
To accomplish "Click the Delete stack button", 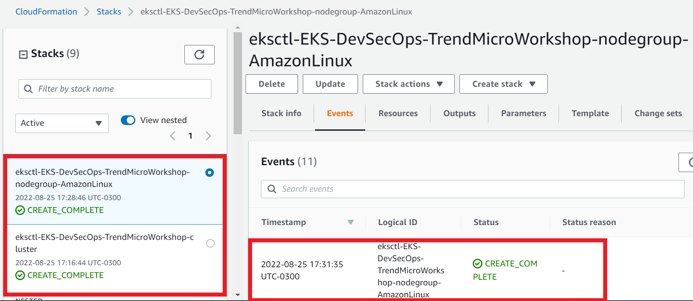I will click(x=272, y=84).
